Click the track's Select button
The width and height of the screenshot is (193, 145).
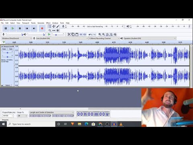click(8, 85)
